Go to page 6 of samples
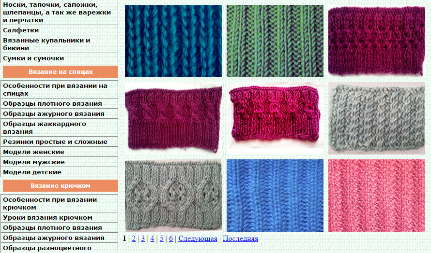431x253 pixels. pyautogui.click(x=171, y=239)
